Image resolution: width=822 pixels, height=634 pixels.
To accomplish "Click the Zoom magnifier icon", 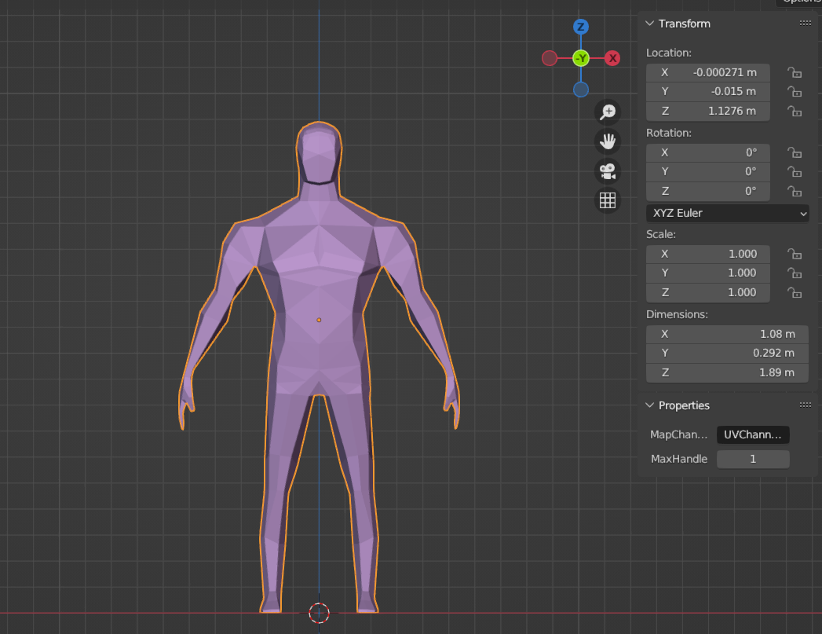I will 607,112.
